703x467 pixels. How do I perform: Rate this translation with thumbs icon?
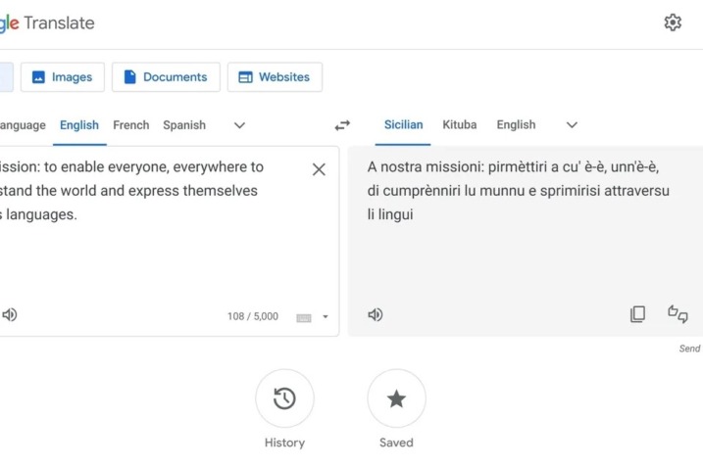(x=678, y=314)
